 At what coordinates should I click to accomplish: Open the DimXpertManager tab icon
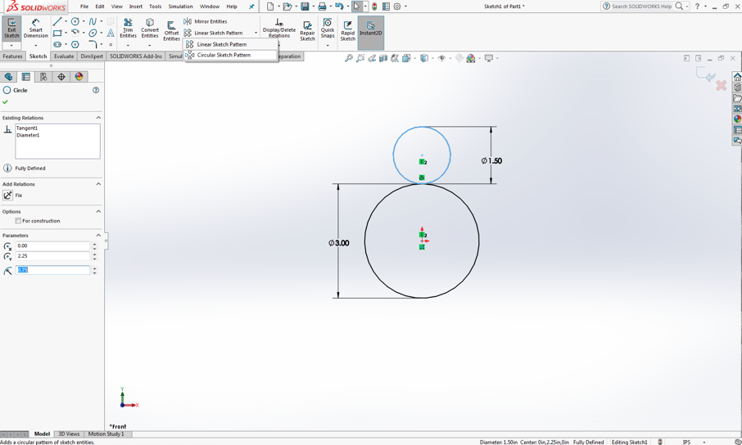pos(61,77)
